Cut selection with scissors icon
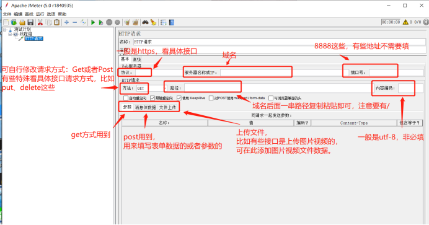Image resolution: width=429 pixels, height=225 pixels. (40, 22)
